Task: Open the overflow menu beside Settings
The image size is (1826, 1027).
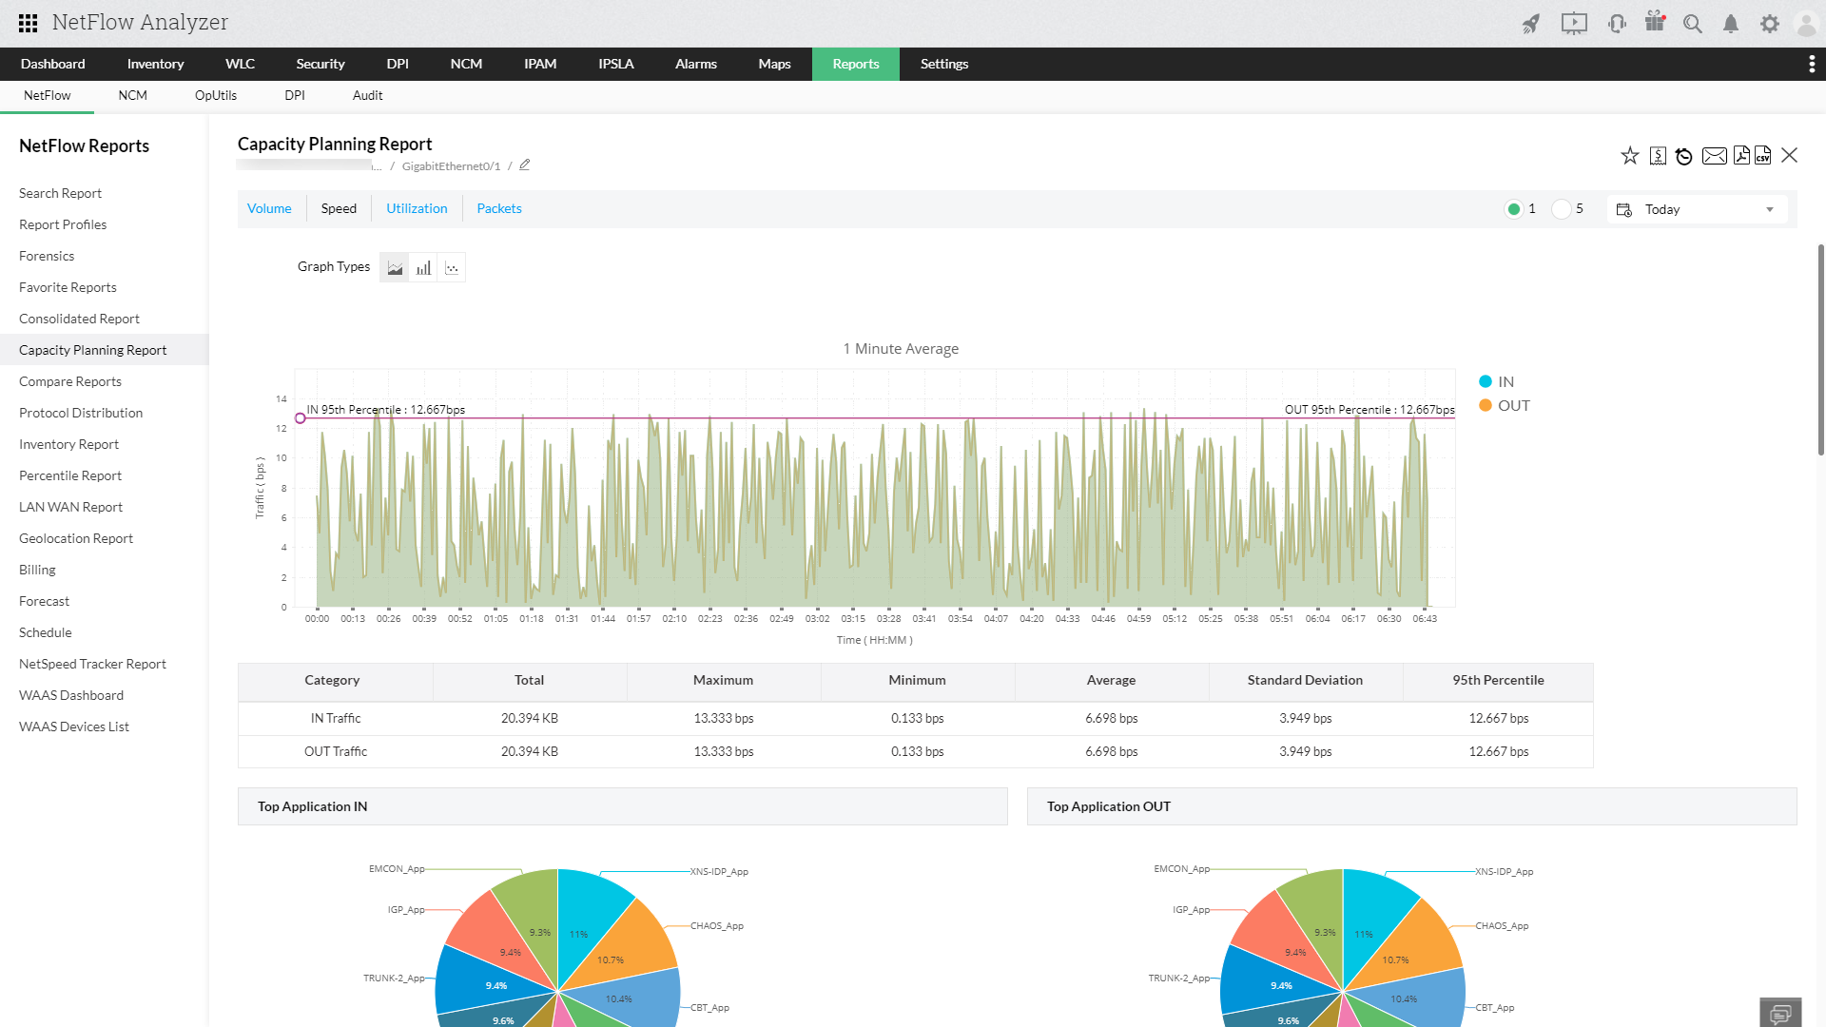Action: pos(1812,64)
